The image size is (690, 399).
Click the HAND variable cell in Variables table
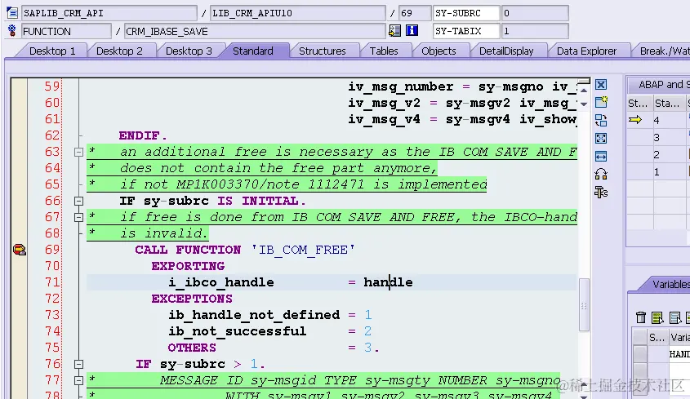(x=679, y=354)
